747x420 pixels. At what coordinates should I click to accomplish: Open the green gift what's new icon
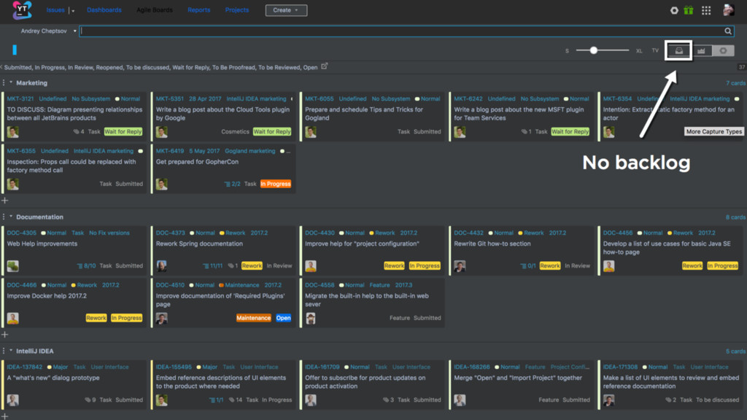(x=689, y=10)
